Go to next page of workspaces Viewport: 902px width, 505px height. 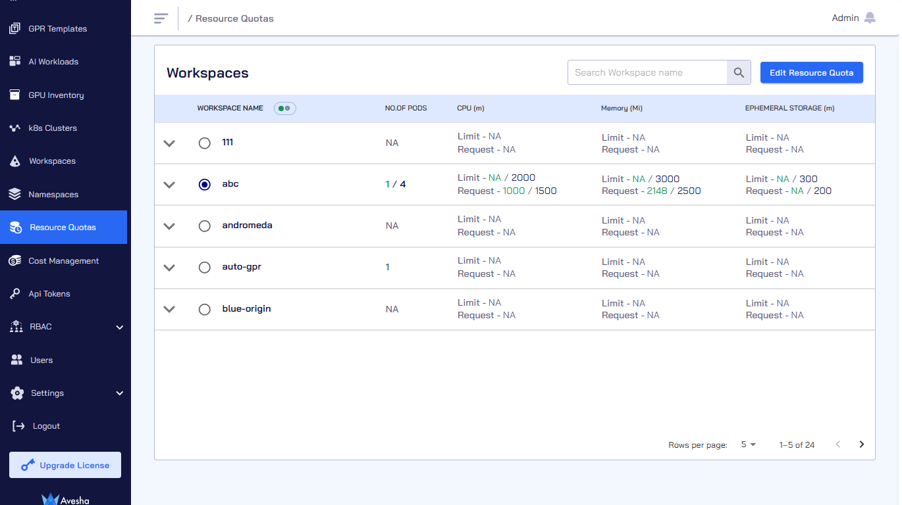click(x=861, y=445)
